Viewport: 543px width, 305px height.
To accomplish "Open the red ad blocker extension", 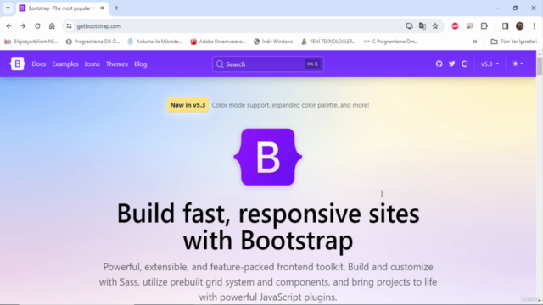I will coord(455,26).
